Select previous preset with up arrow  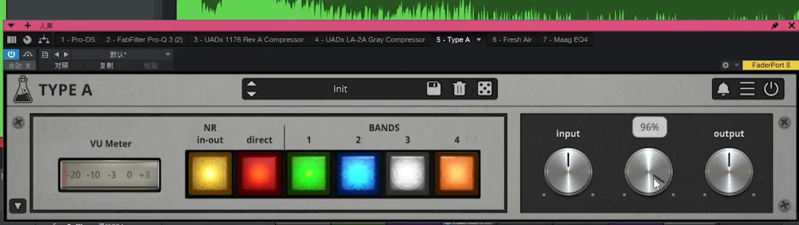click(251, 83)
